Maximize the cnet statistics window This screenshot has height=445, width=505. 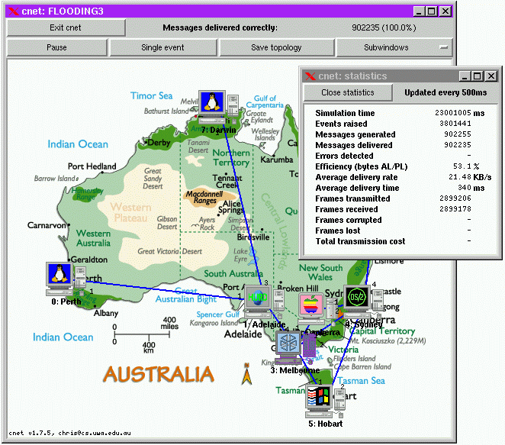click(478, 76)
